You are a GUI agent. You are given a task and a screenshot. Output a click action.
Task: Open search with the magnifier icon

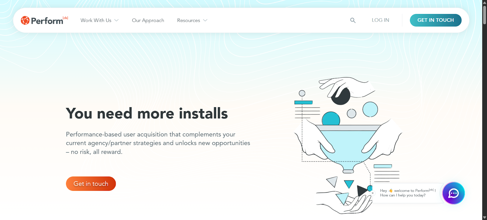coord(353,20)
